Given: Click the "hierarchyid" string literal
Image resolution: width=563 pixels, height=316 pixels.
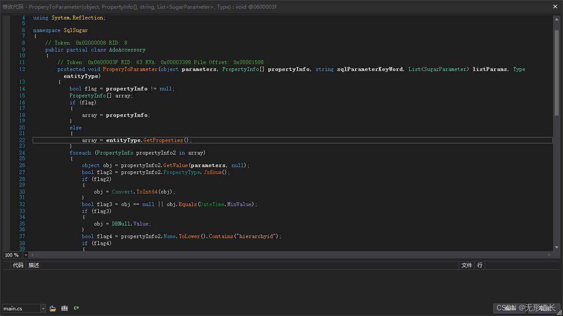Looking at the screenshot, I should [256, 236].
